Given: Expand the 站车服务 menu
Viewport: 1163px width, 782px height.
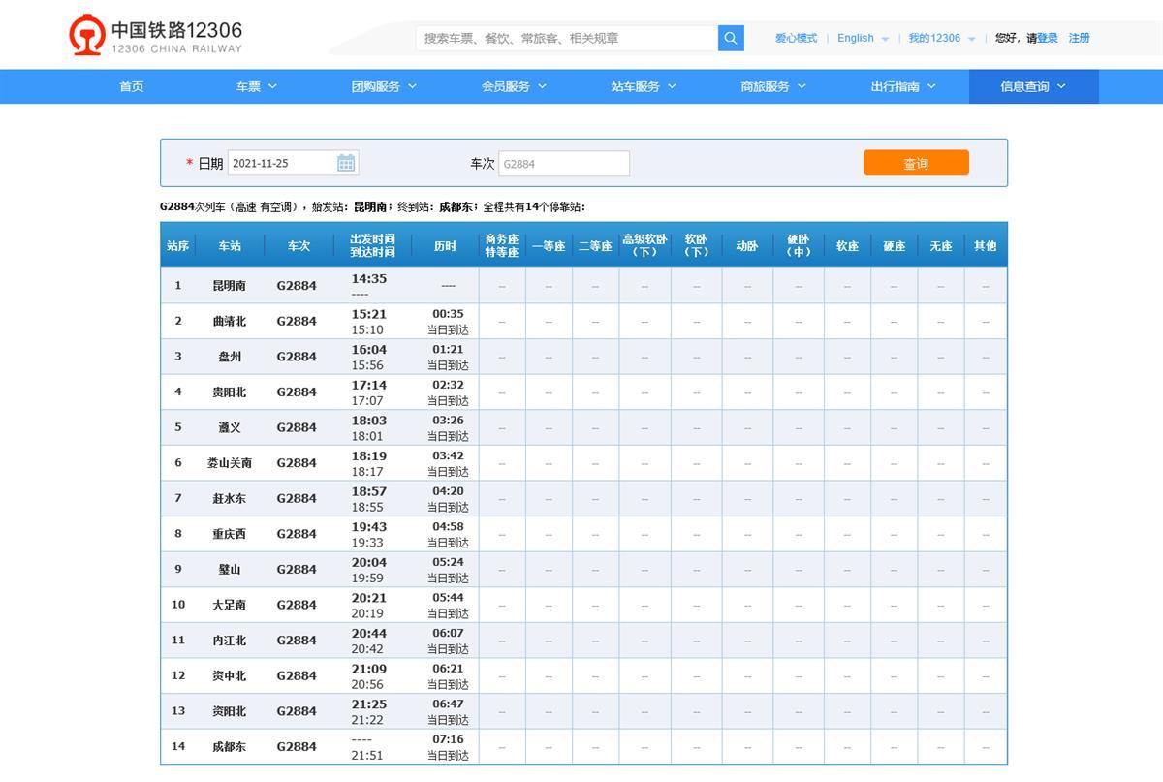Looking at the screenshot, I should click(x=644, y=86).
